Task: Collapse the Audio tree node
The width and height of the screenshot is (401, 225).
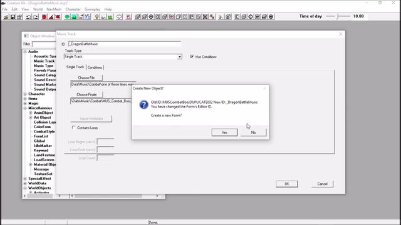Action: point(25,52)
